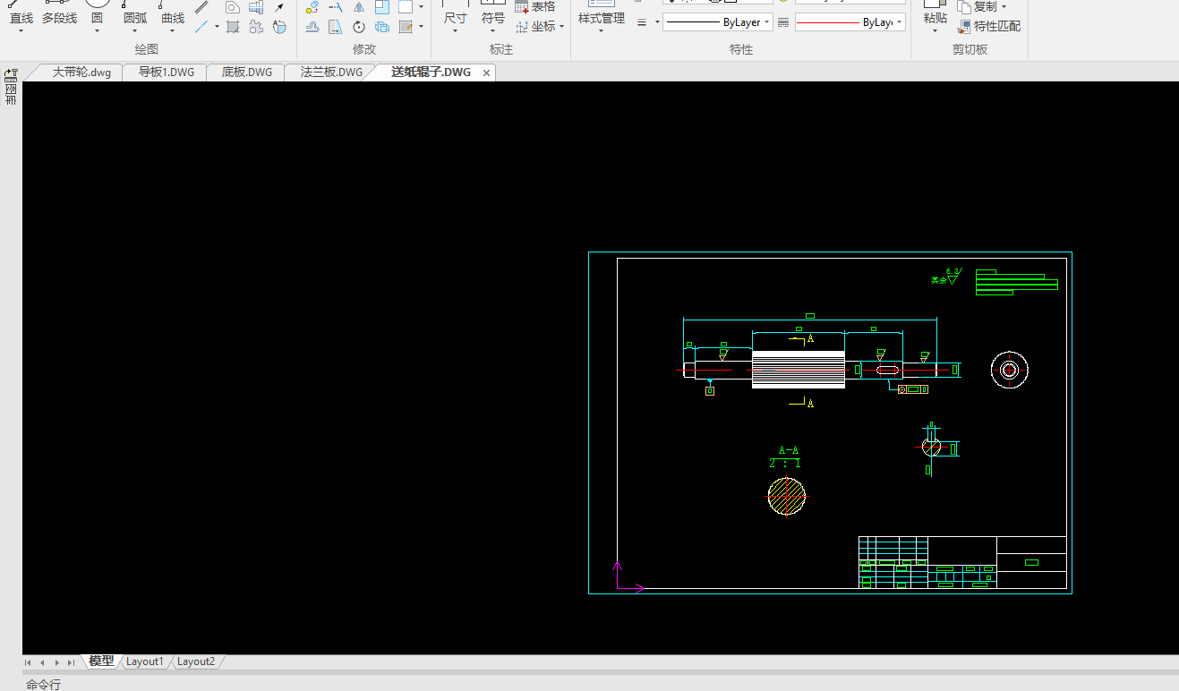
Task: Switch to the 法兰板.DWG tab
Action: click(x=331, y=73)
